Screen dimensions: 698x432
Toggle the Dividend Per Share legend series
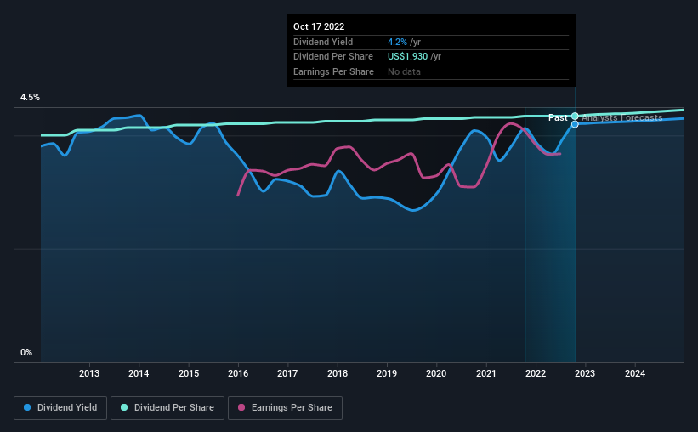point(167,408)
